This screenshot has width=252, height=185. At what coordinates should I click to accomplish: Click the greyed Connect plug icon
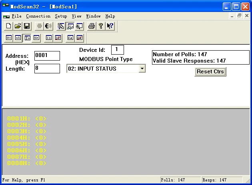(x=39, y=26)
